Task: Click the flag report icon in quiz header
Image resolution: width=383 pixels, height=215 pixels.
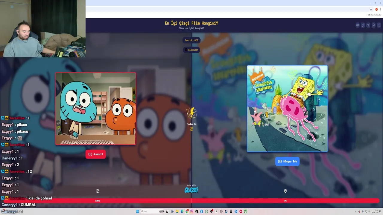Action: 374,25
